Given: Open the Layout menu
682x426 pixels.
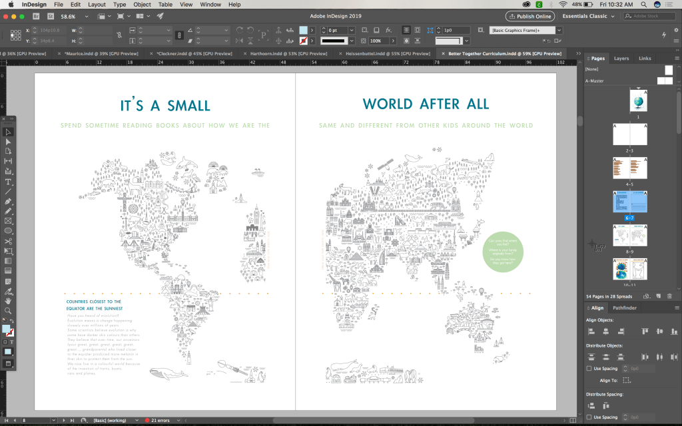Looking at the screenshot, I should click(97, 5).
